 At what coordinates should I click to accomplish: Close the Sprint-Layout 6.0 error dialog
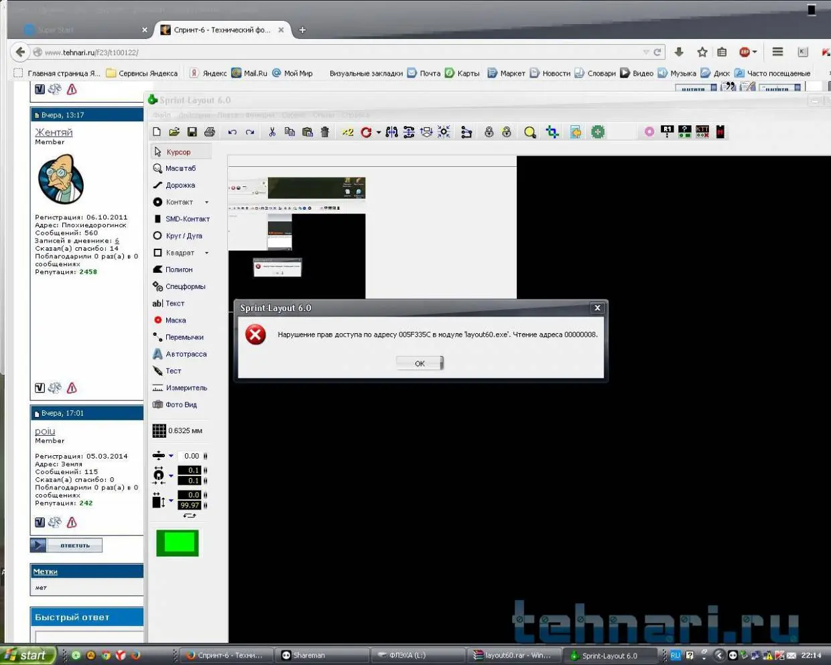[597, 308]
